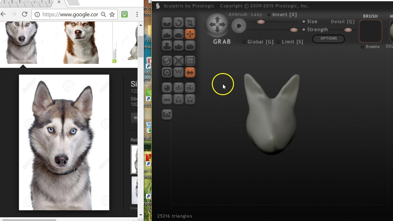This screenshot has width=393, height=221.
Task: Click the Mask tool icon
Action: tap(167, 72)
